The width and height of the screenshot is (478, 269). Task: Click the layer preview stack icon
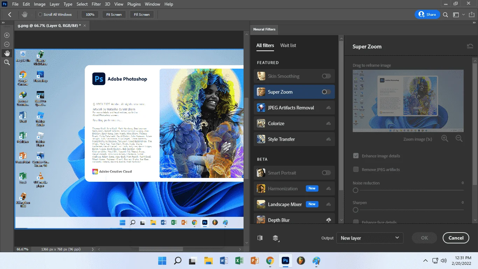point(276,238)
